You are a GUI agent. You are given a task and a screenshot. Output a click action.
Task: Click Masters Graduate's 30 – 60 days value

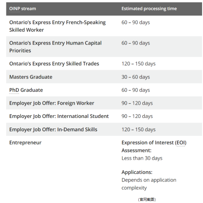tap(136, 77)
